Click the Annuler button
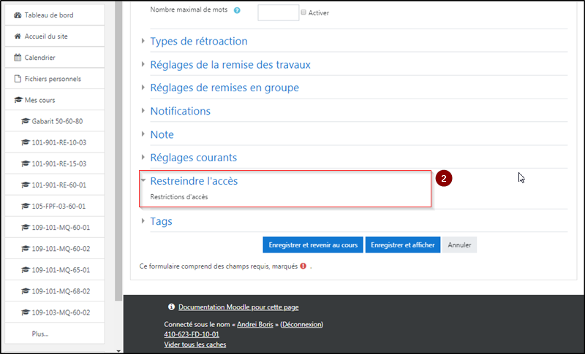 click(460, 245)
